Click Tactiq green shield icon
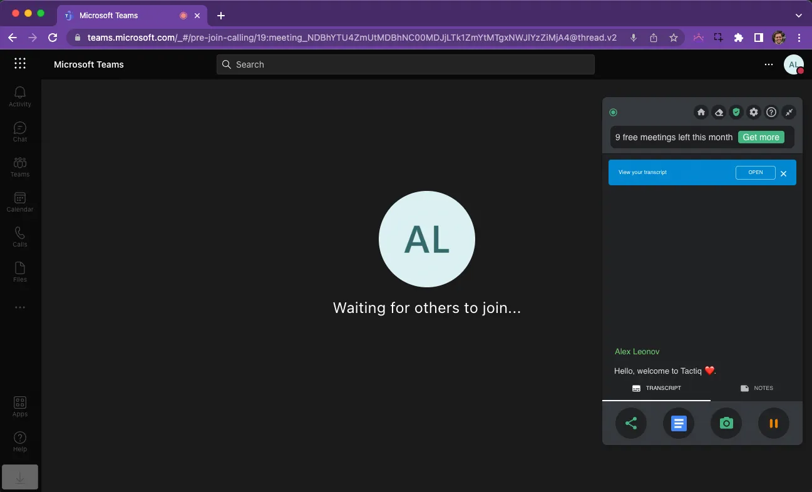 click(736, 112)
